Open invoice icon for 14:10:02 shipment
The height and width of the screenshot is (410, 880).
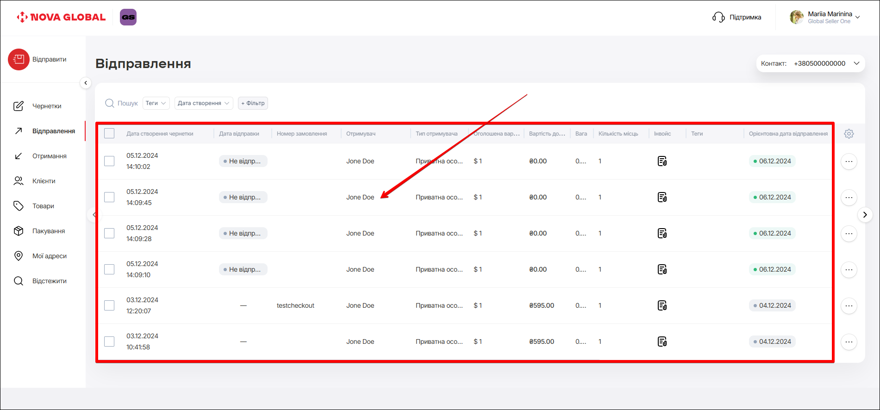(662, 161)
